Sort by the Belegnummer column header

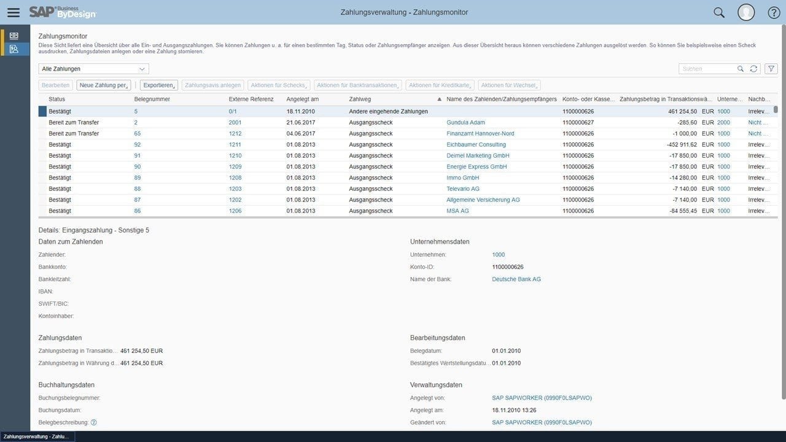click(x=152, y=99)
